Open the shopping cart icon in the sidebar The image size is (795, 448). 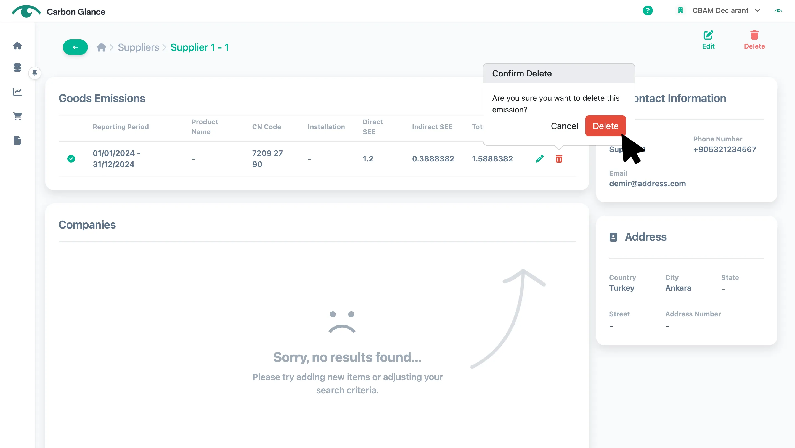pos(17,116)
